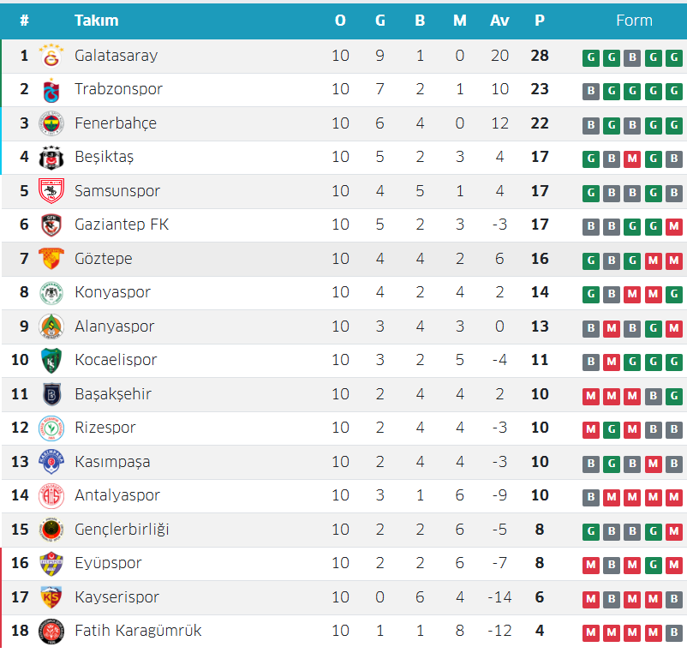Open the Samsunspor crest icon
The image size is (687, 653).
[x=51, y=191]
